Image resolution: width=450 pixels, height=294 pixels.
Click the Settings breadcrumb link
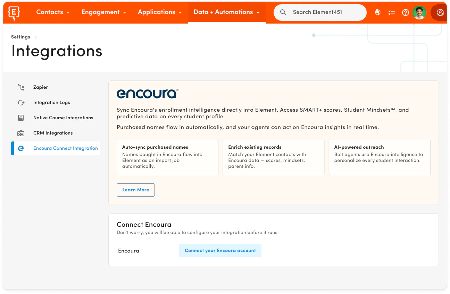tap(20, 37)
